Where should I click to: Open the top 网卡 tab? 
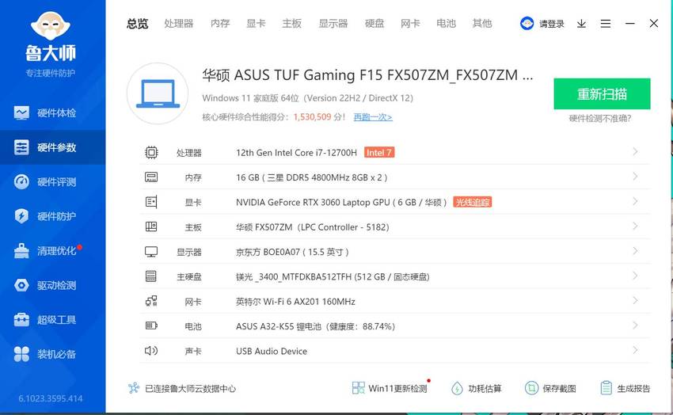click(410, 24)
